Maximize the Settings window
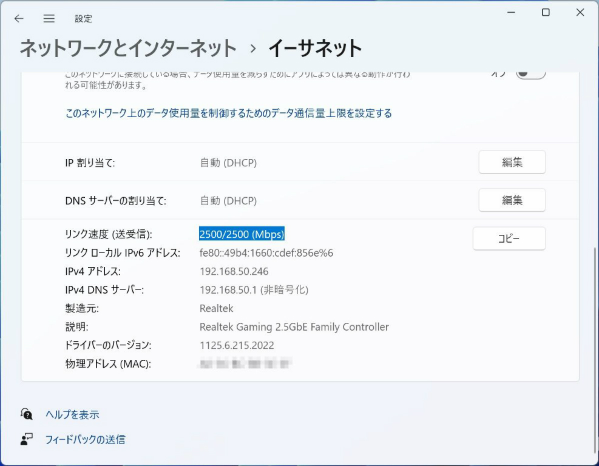Viewport: 599px width, 466px height. click(x=546, y=13)
